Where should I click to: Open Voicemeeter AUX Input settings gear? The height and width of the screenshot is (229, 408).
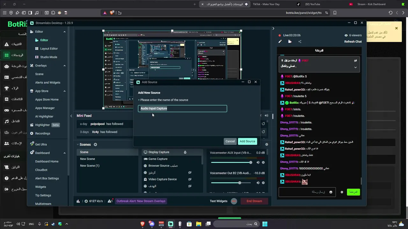[x=263, y=163]
